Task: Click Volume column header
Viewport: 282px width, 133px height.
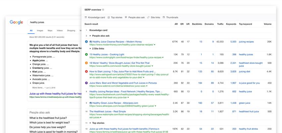Action: [x=268, y=24]
